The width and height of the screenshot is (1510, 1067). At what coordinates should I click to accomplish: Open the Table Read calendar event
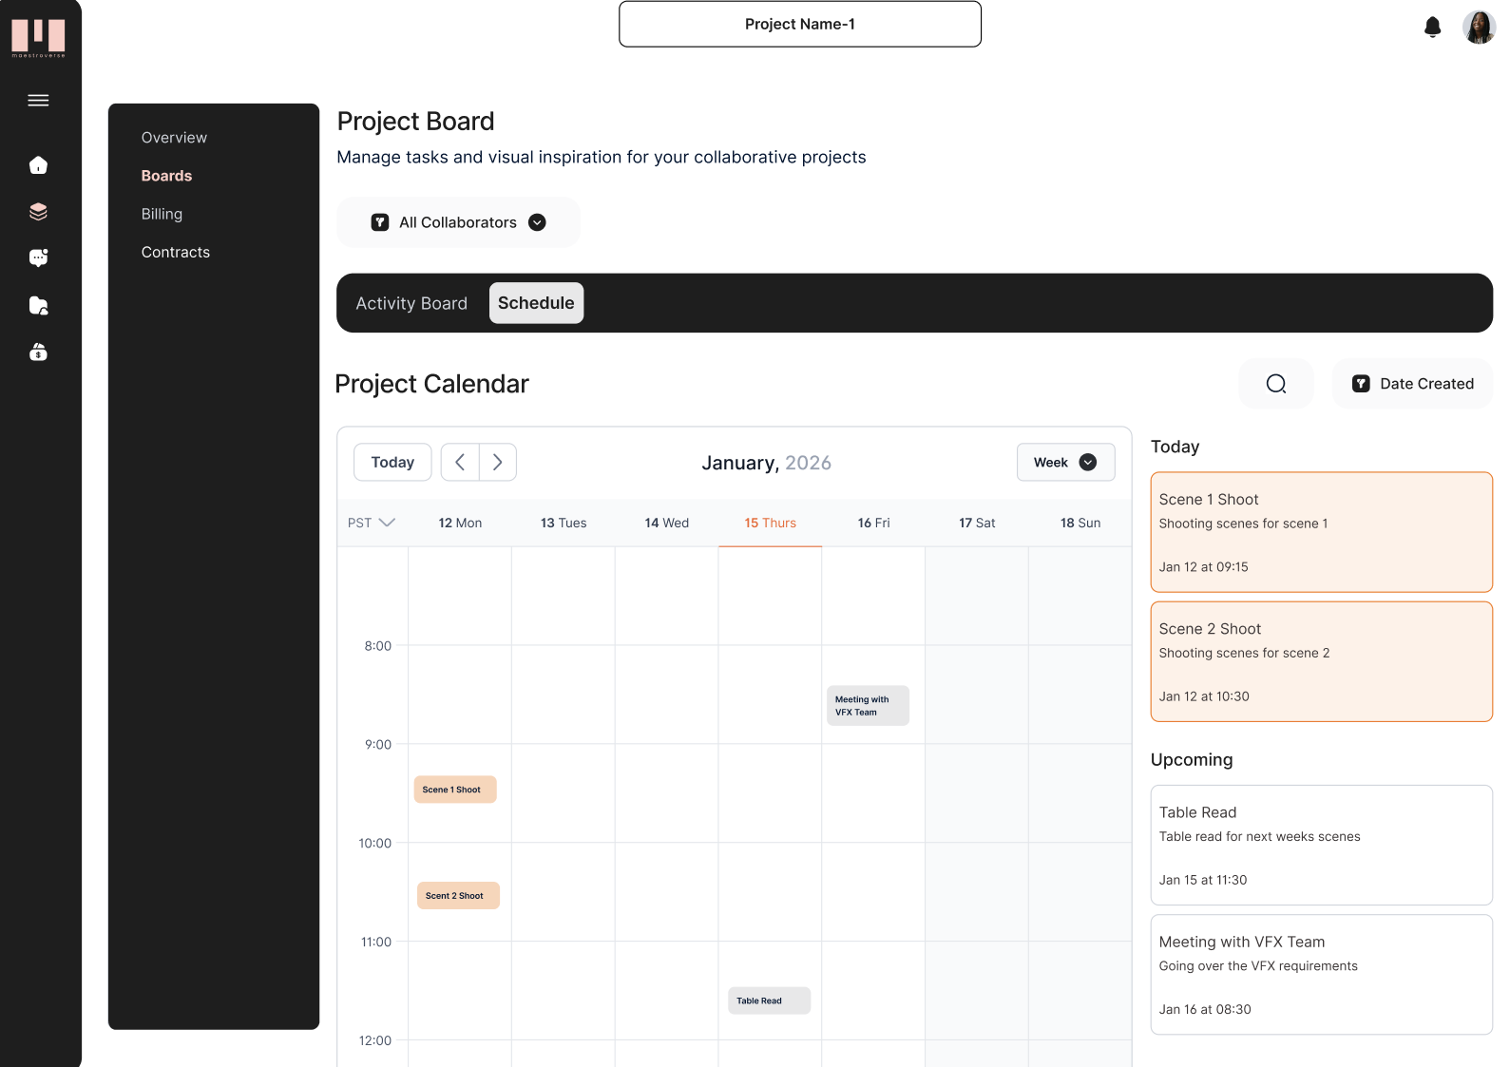(x=769, y=1000)
